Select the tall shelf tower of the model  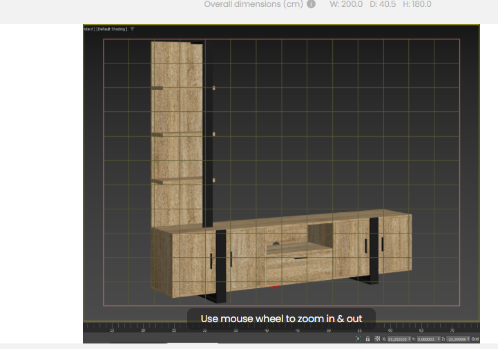point(177,131)
